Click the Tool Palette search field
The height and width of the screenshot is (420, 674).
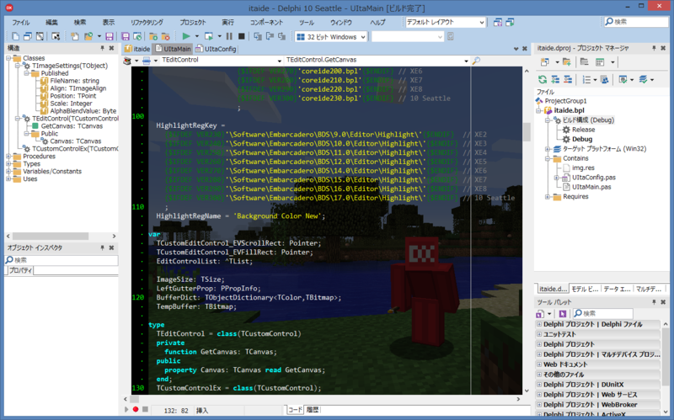tap(603, 313)
